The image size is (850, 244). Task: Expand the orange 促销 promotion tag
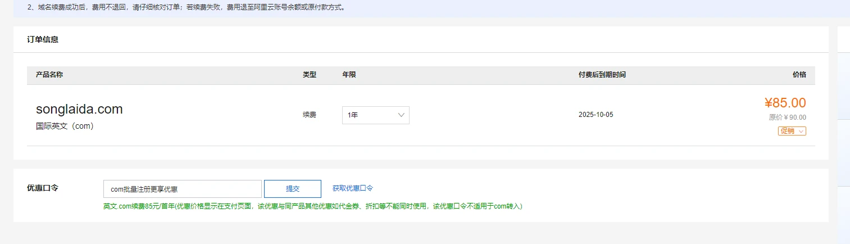tap(792, 131)
